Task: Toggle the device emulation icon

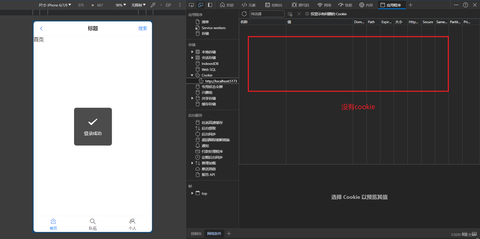Action: click(201, 5)
